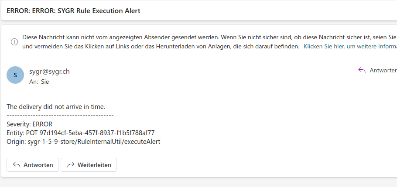The width and height of the screenshot is (397, 187).
Task: Click the subject 'ERROR: ERROR: SYGR Rule Execution Alert'
Action: tap(73, 11)
